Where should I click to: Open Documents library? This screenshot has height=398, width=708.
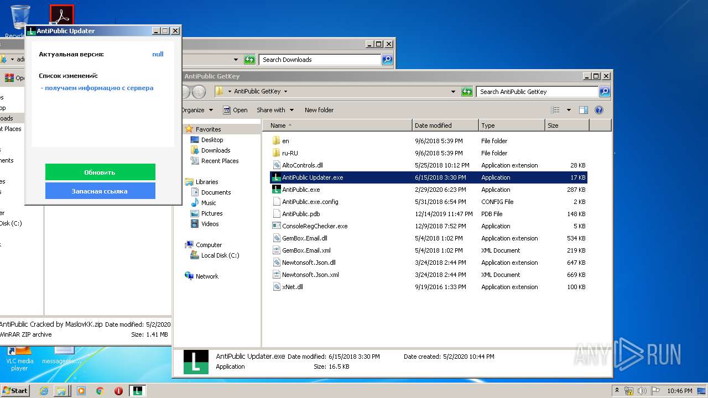[x=216, y=192]
